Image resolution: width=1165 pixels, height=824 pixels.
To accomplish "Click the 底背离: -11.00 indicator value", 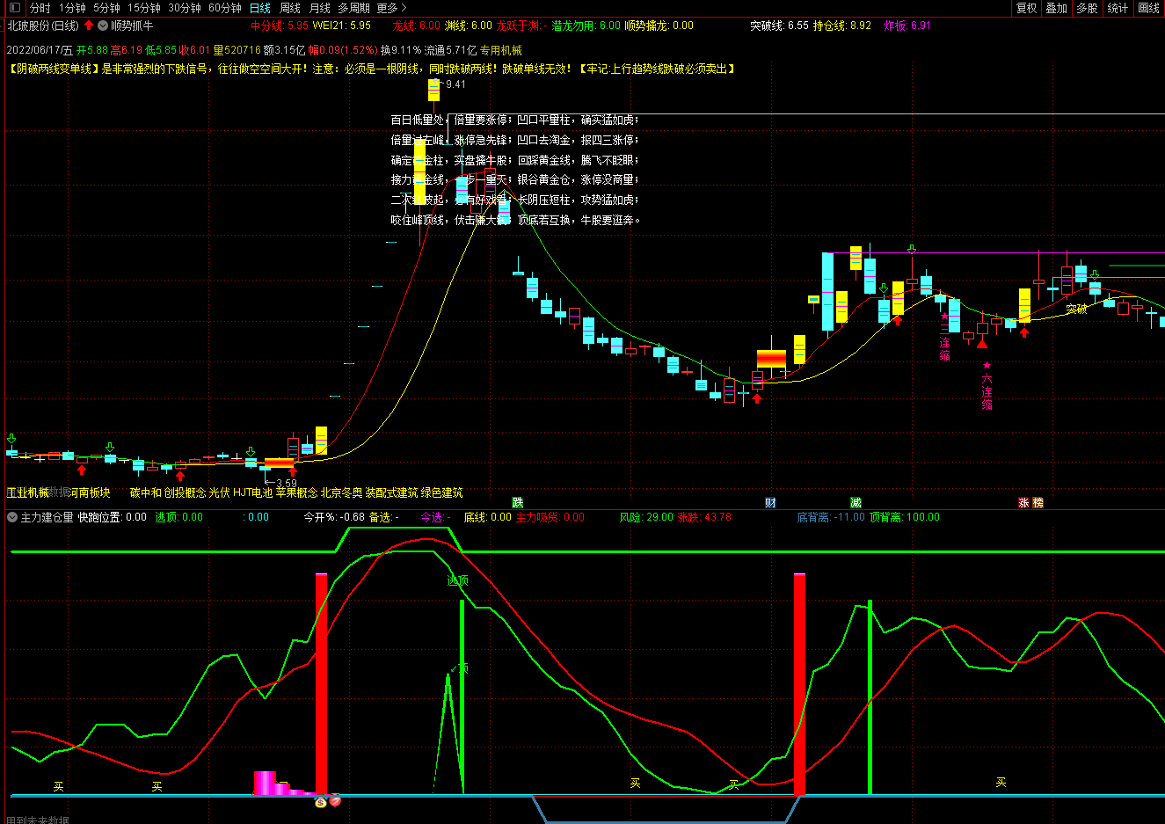I will [831, 517].
